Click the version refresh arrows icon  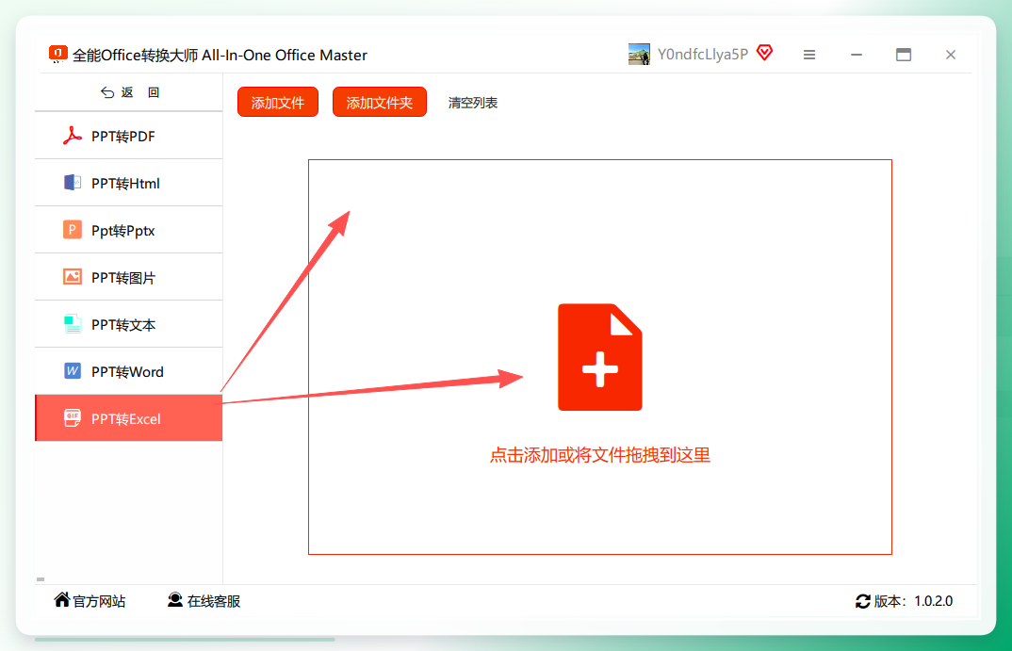click(x=863, y=601)
